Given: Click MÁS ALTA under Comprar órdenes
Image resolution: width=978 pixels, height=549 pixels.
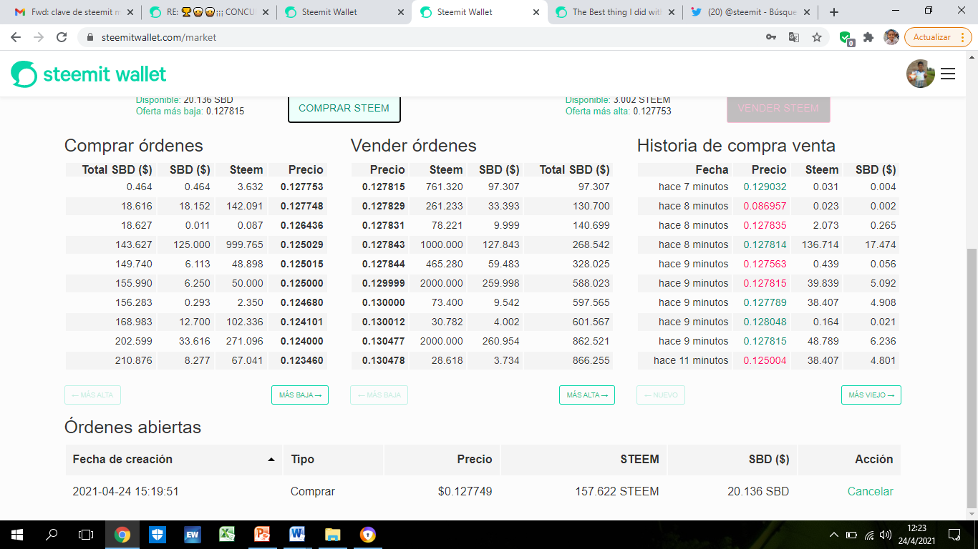Looking at the screenshot, I should click(x=93, y=395).
